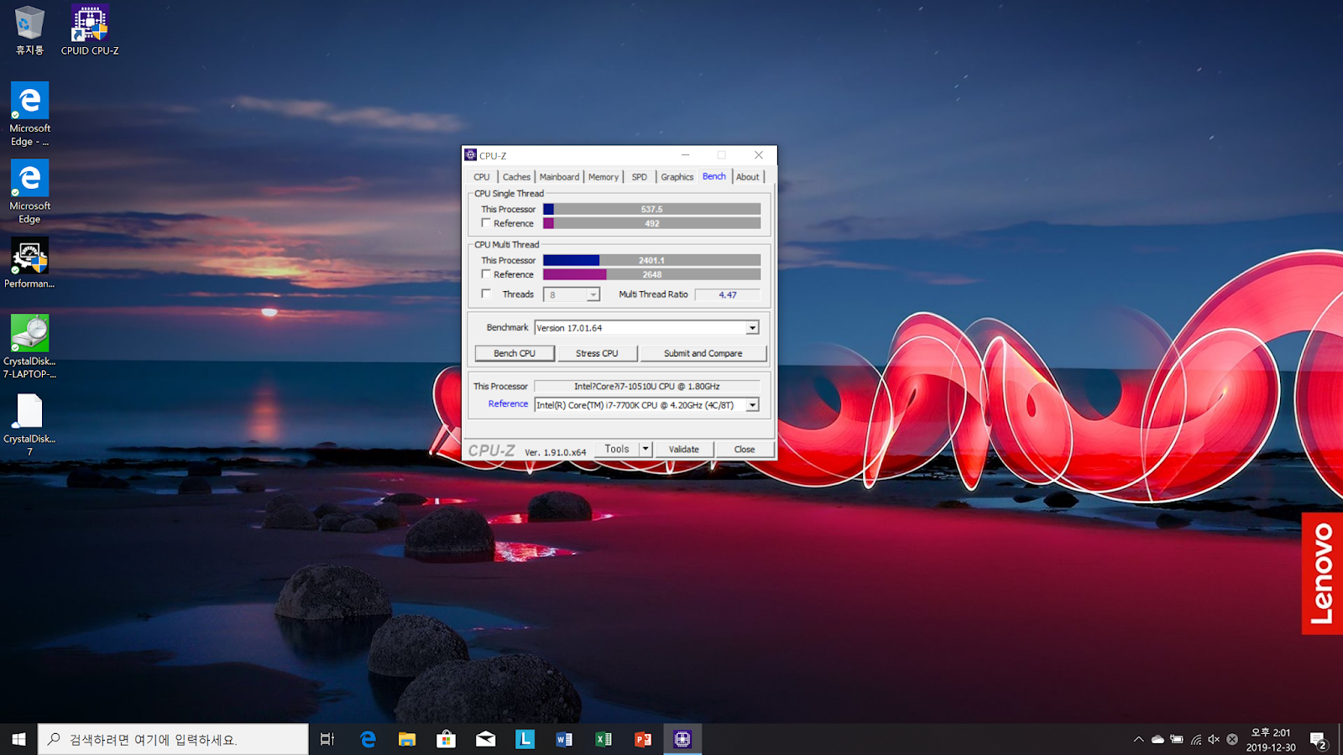Show hidden system tray icons
Screen dimensions: 1343x755
[x=1139, y=739]
